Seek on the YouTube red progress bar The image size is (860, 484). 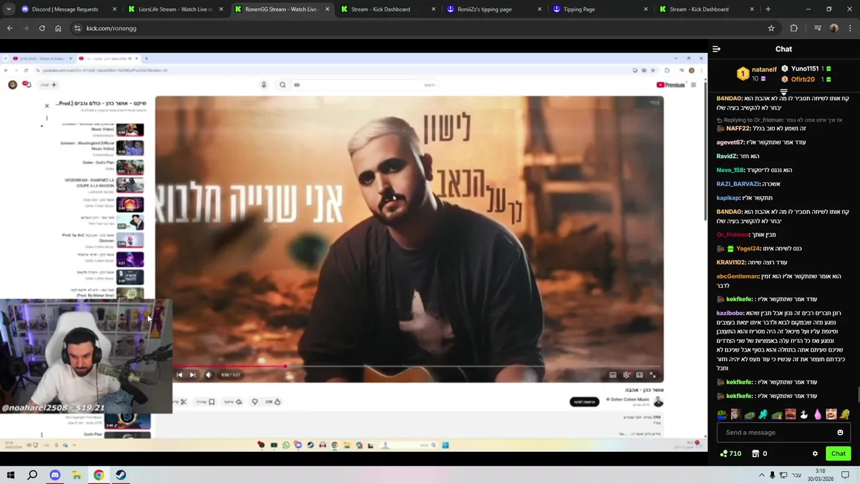[417, 366]
